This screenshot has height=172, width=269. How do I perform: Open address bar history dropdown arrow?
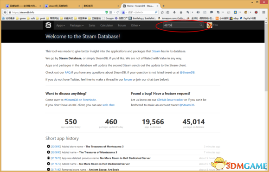click(115, 13)
